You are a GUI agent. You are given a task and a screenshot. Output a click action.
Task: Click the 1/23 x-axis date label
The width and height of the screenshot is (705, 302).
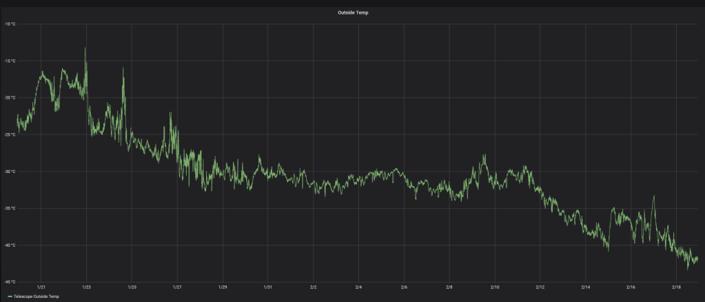[86, 287]
